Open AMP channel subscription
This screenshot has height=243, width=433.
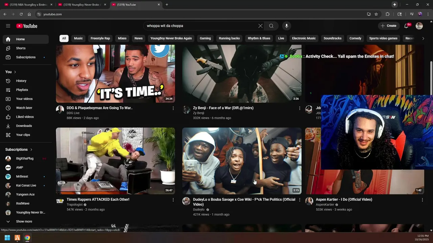point(26,167)
